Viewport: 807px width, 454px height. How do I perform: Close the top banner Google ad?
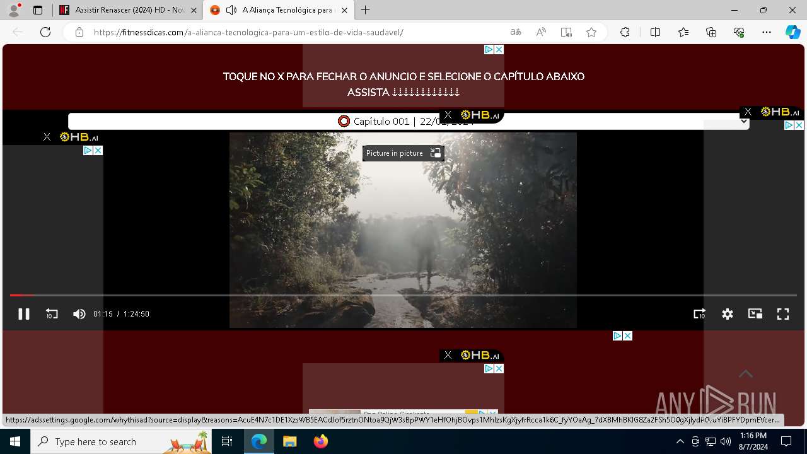tap(499, 49)
